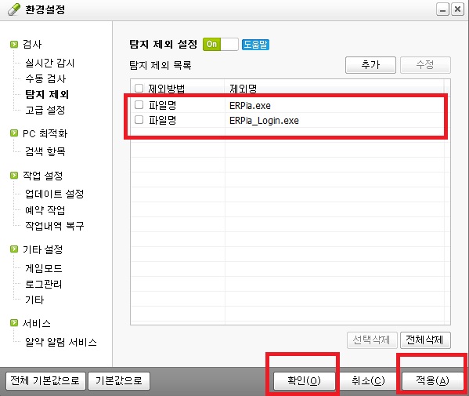The image size is (469, 396).
Task: Check the ERPia.exe row checkbox
Action: point(139,105)
